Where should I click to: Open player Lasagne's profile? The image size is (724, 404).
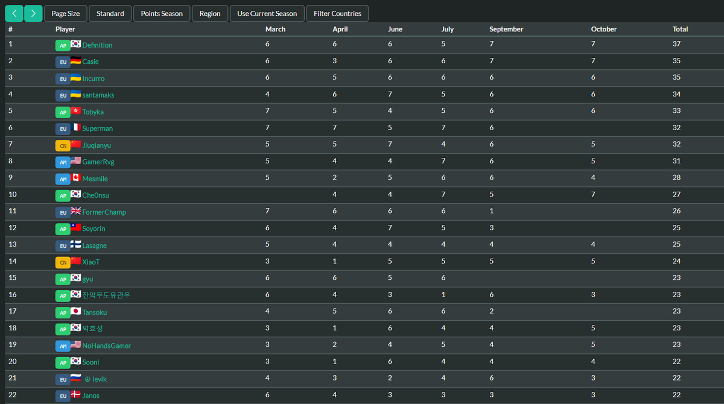(95, 245)
